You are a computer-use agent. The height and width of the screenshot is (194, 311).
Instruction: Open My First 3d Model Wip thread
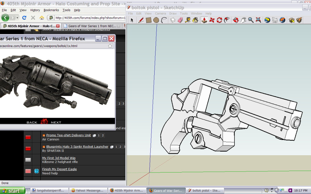point(59,158)
